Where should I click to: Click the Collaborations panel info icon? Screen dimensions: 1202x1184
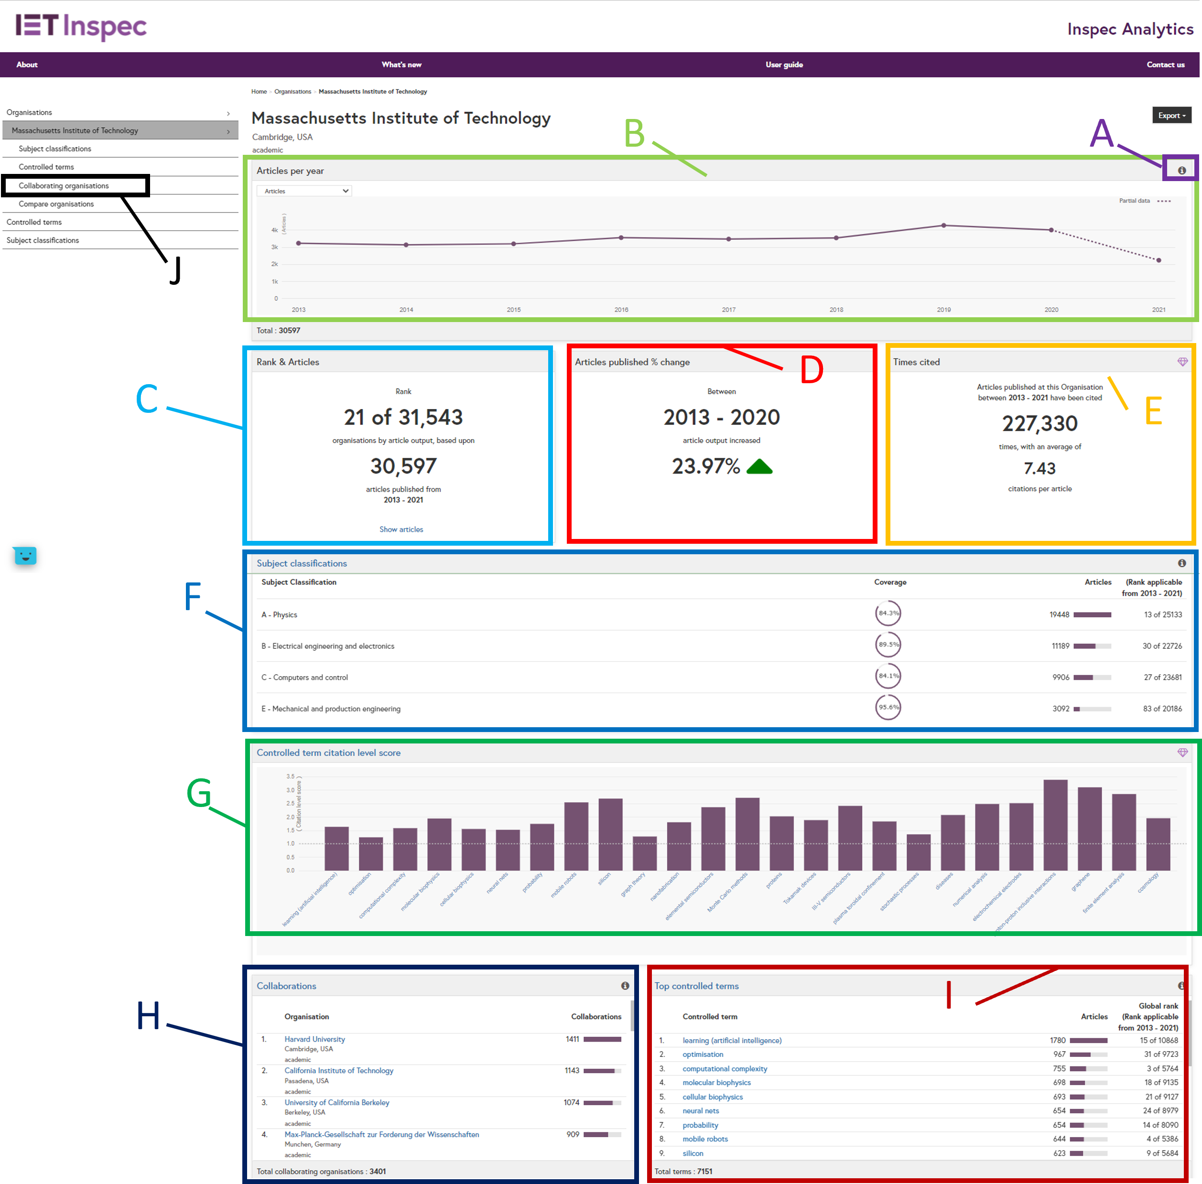625,986
